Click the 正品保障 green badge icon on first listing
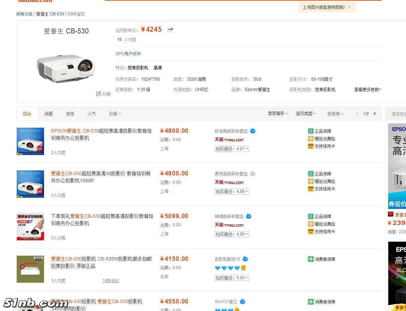The image size is (406, 311). 310,131
